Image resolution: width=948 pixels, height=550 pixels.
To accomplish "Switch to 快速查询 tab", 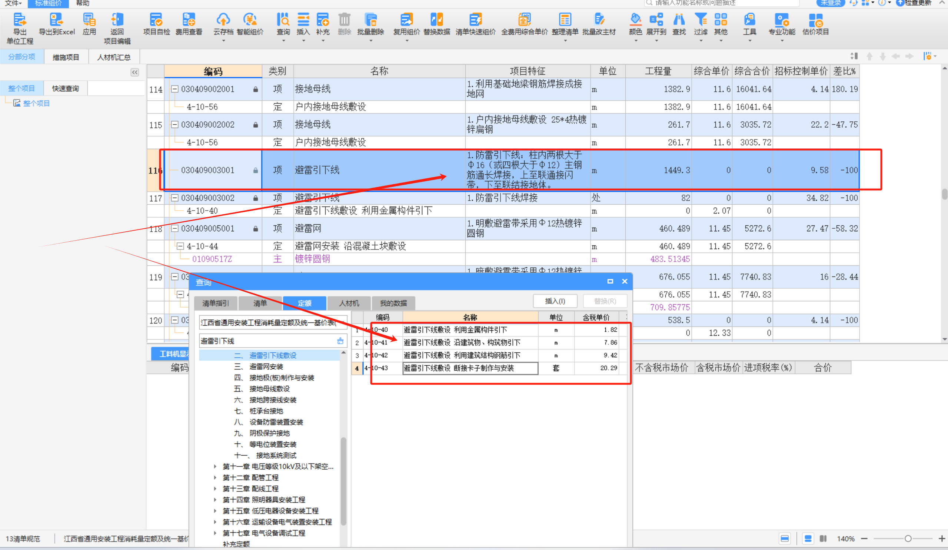I will 66,88.
